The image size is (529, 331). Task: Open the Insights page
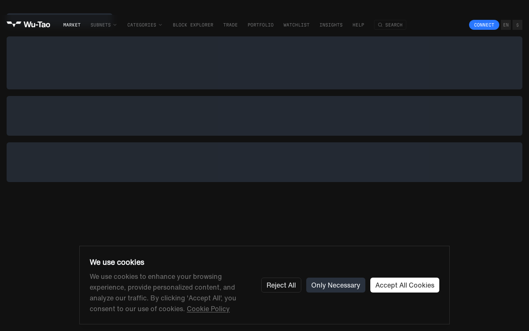331,25
